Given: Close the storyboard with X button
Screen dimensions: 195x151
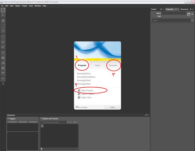Looking at the screenshot, I should pyautogui.click(x=70, y=122).
